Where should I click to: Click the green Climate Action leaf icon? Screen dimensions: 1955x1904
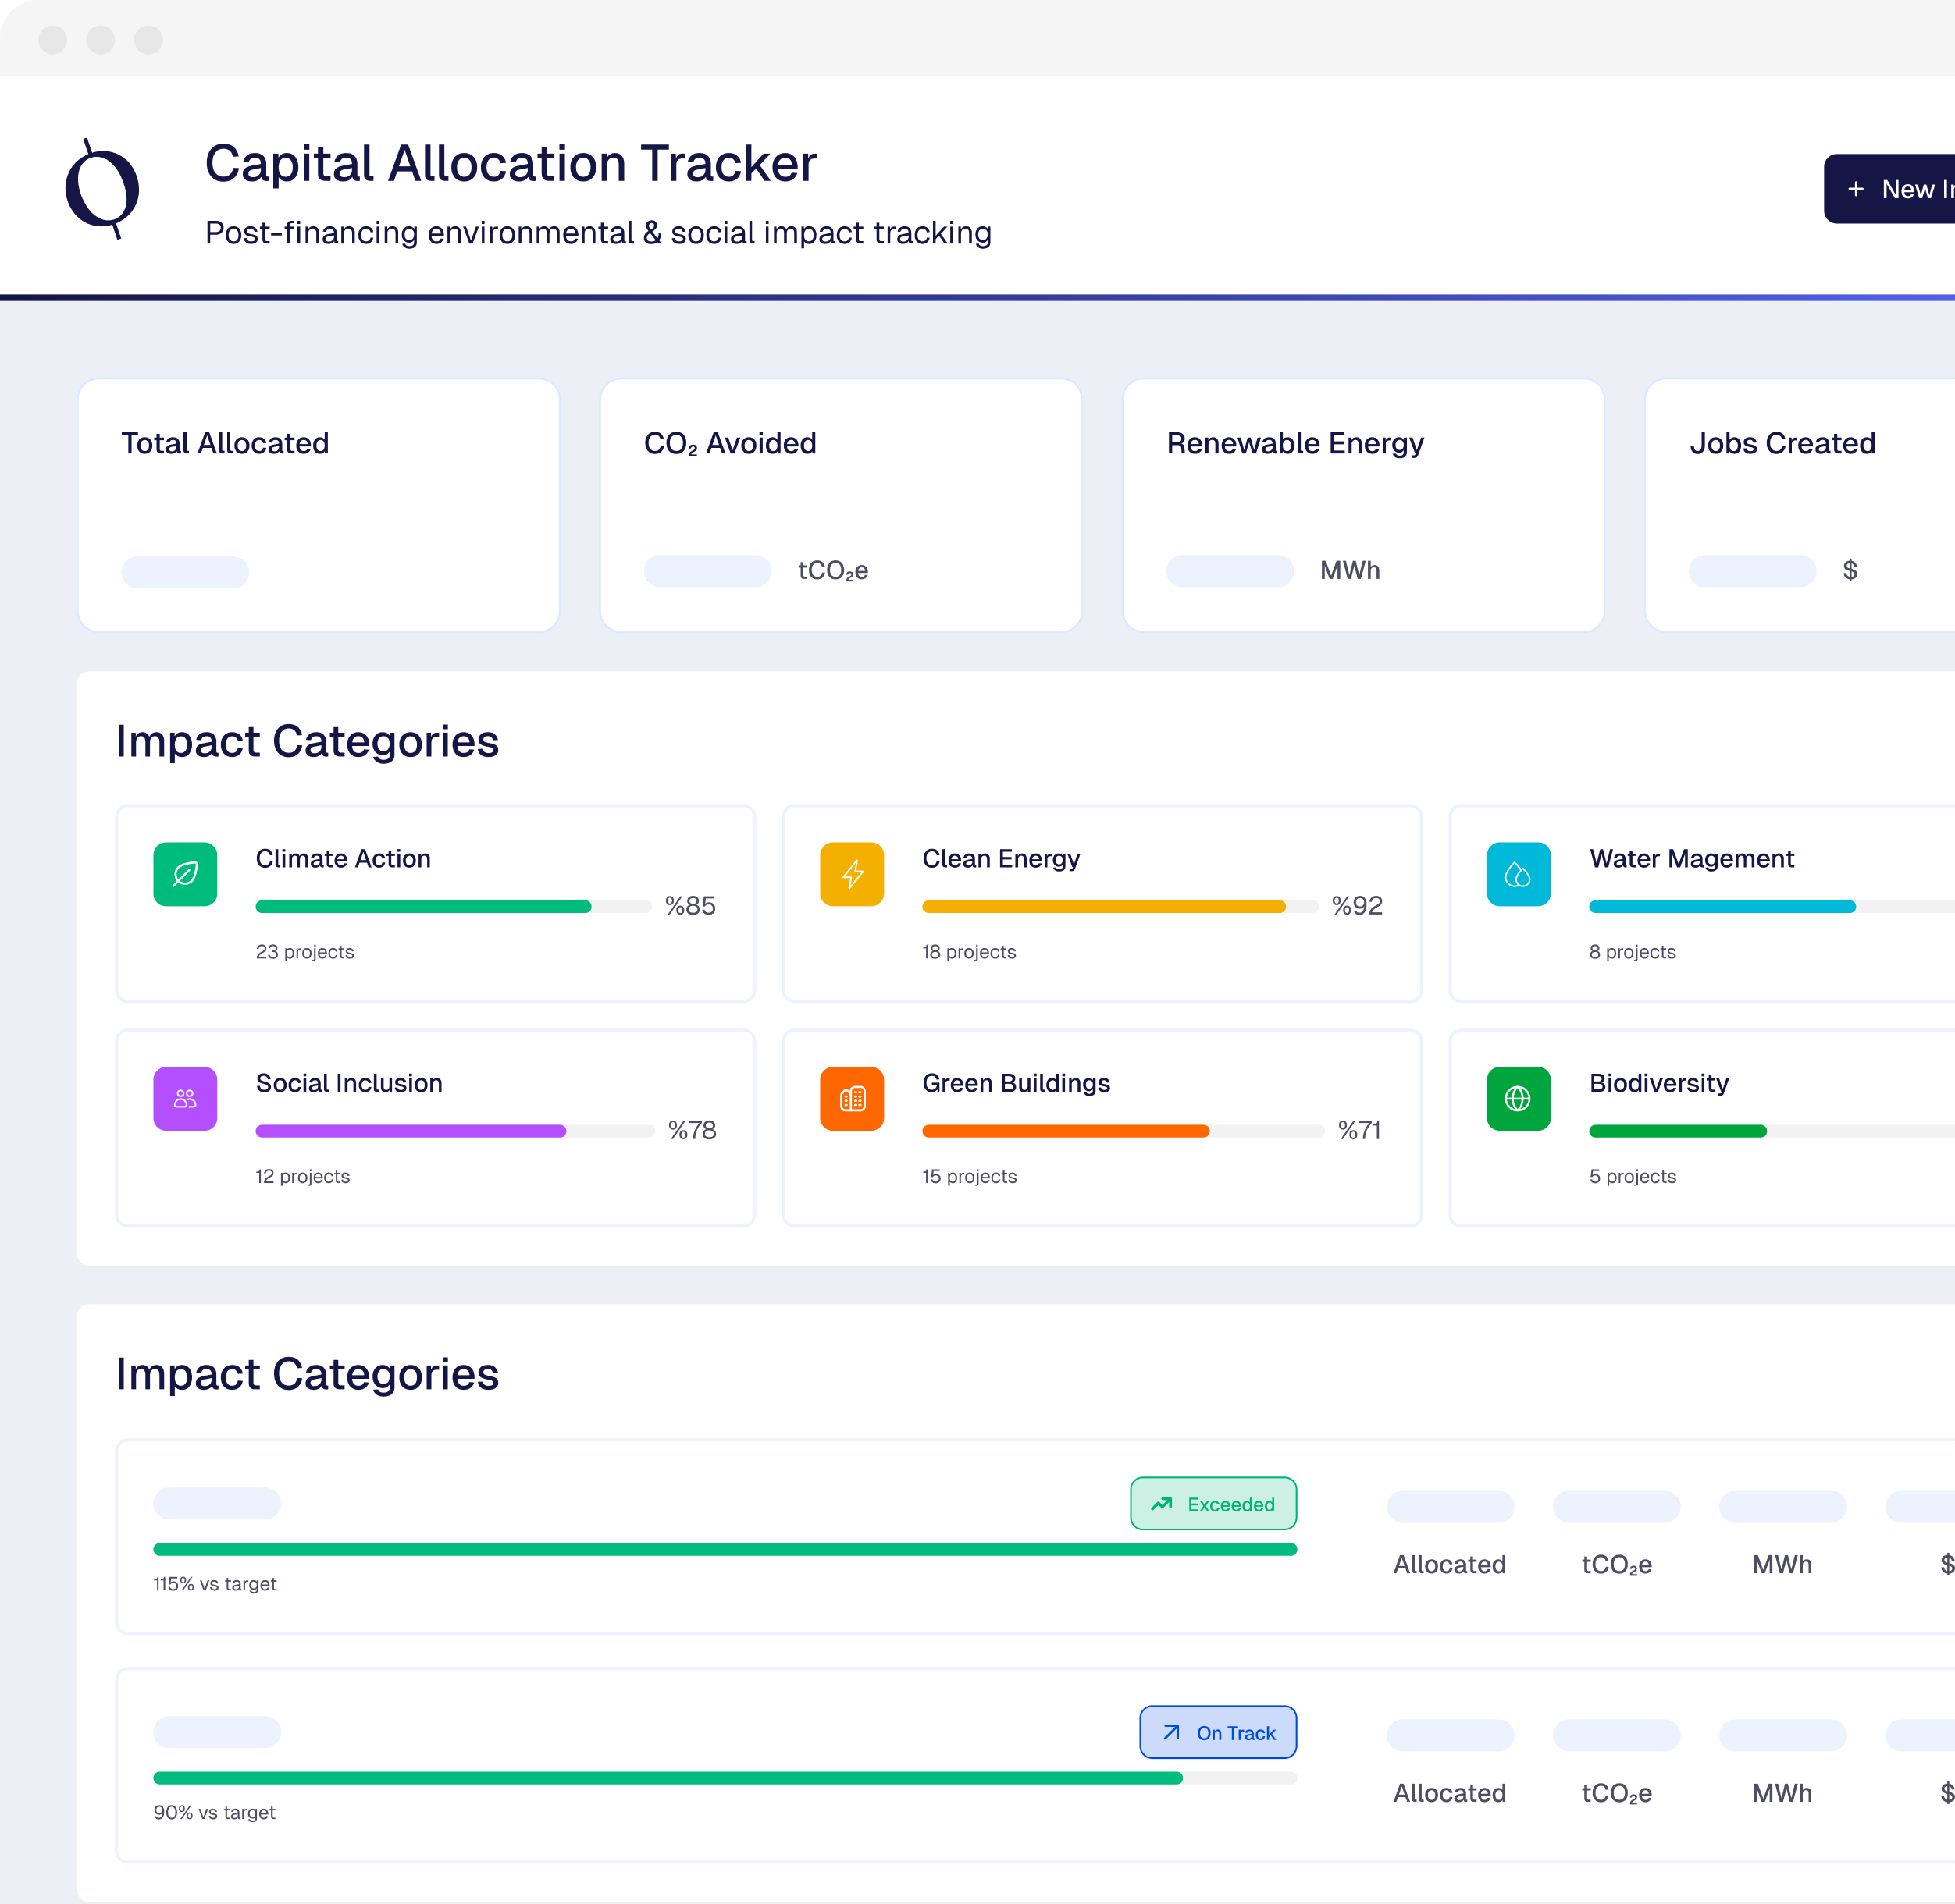pos(185,874)
